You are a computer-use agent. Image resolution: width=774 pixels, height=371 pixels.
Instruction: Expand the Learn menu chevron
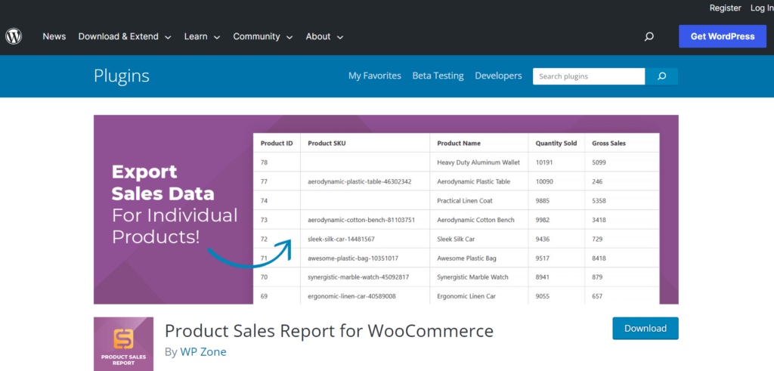(x=217, y=37)
